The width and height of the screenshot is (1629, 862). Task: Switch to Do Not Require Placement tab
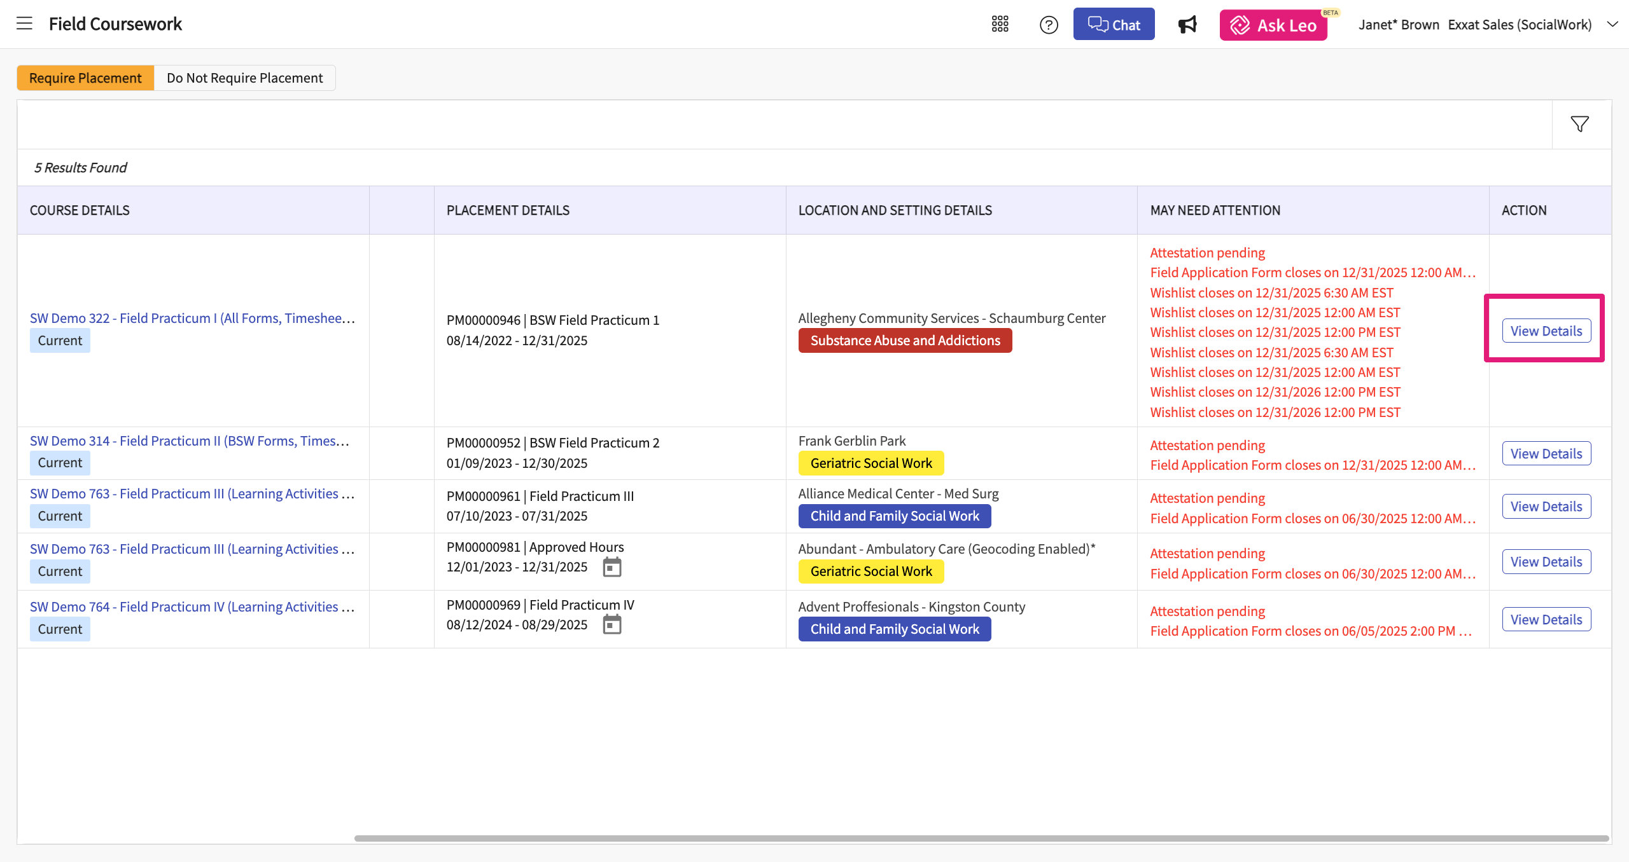point(244,78)
